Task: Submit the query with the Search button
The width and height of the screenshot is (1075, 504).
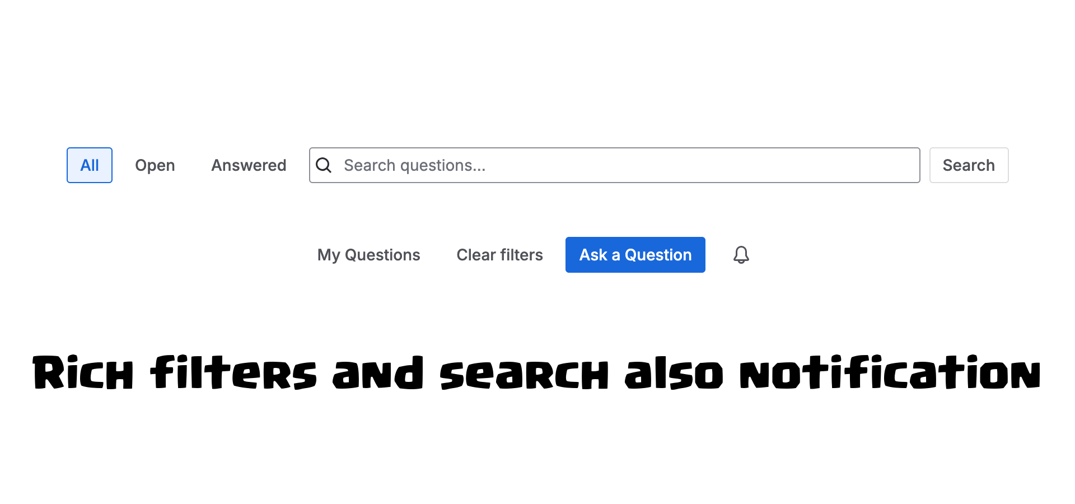Action: click(969, 165)
